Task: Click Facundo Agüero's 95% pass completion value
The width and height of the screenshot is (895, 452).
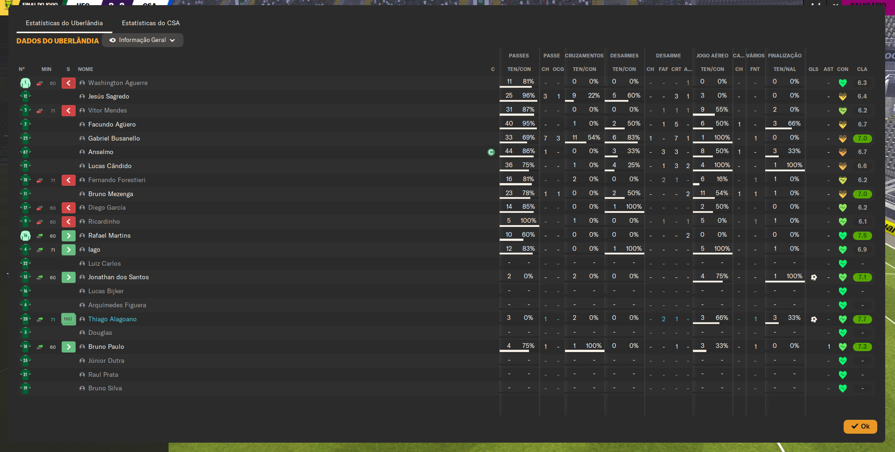Action: pyautogui.click(x=529, y=124)
